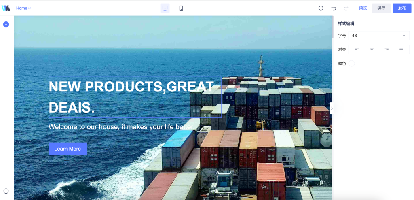Undo the last change

click(x=334, y=8)
